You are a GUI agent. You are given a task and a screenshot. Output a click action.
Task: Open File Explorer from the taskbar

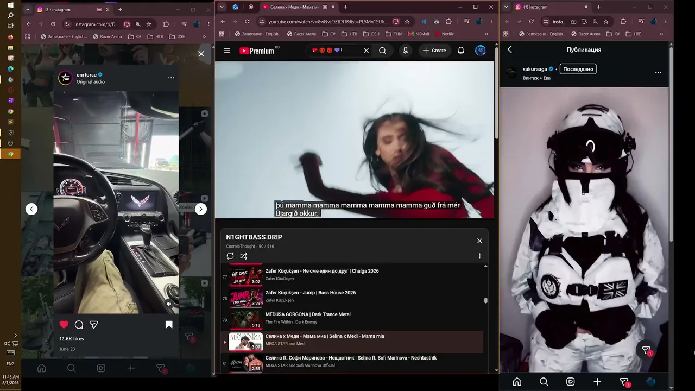tap(10, 47)
